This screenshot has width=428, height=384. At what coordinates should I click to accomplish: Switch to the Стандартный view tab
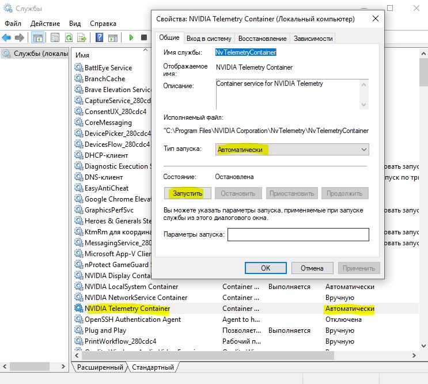tap(153, 367)
